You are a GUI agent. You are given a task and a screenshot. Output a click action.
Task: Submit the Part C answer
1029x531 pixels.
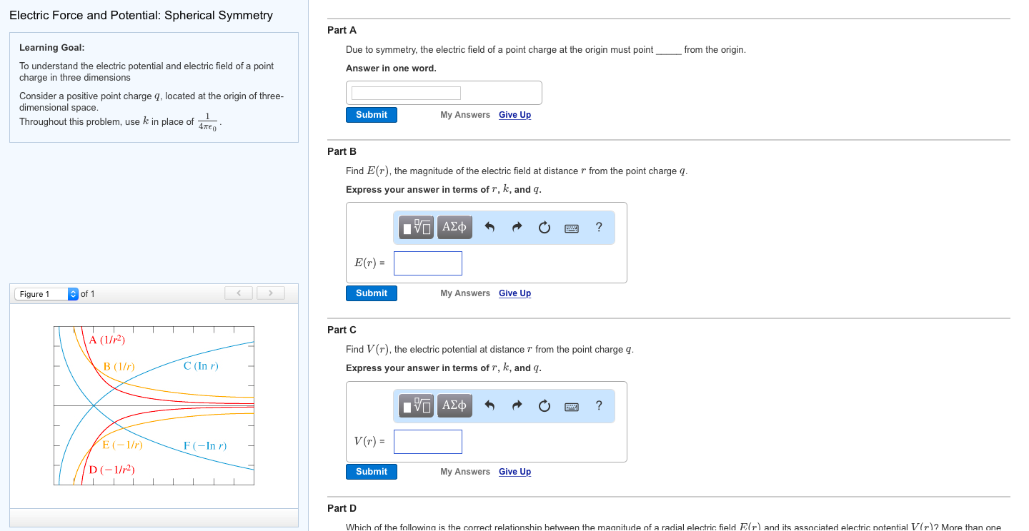(x=372, y=472)
